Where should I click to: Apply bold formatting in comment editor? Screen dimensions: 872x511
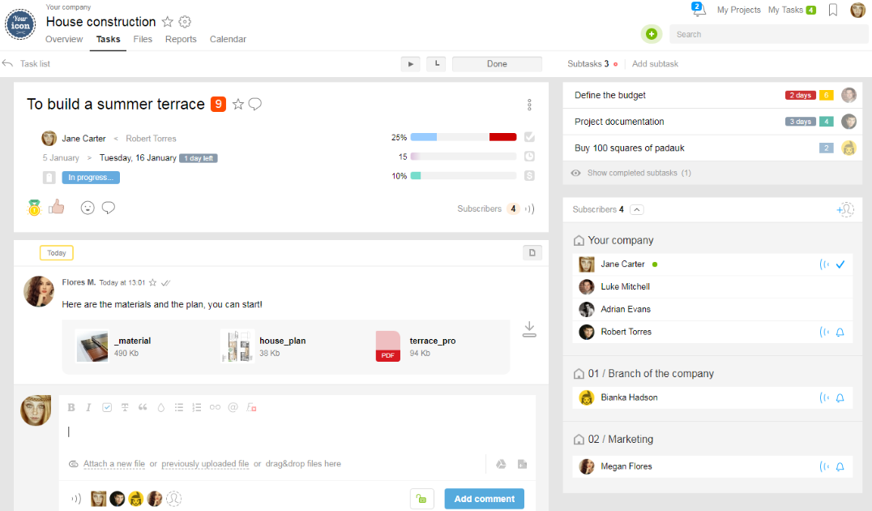tap(71, 407)
